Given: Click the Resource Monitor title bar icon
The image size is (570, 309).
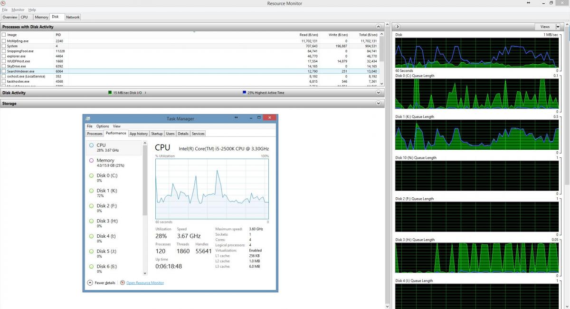Looking at the screenshot, I should point(4,3).
